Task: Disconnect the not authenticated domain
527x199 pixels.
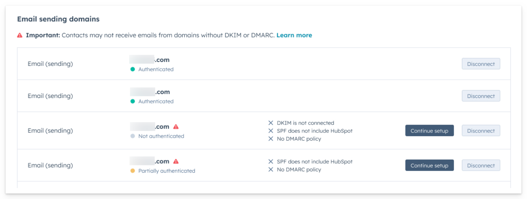Action: 481,131
